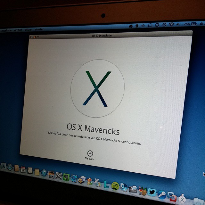Open iPhoto from the Dock
Screen dimensions: 205x205
(x=51, y=174)
